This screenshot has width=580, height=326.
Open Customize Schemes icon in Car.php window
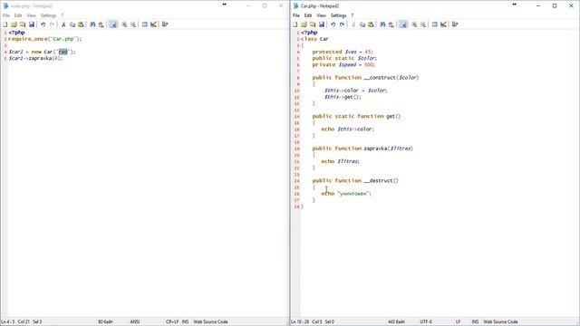point(443,24)
